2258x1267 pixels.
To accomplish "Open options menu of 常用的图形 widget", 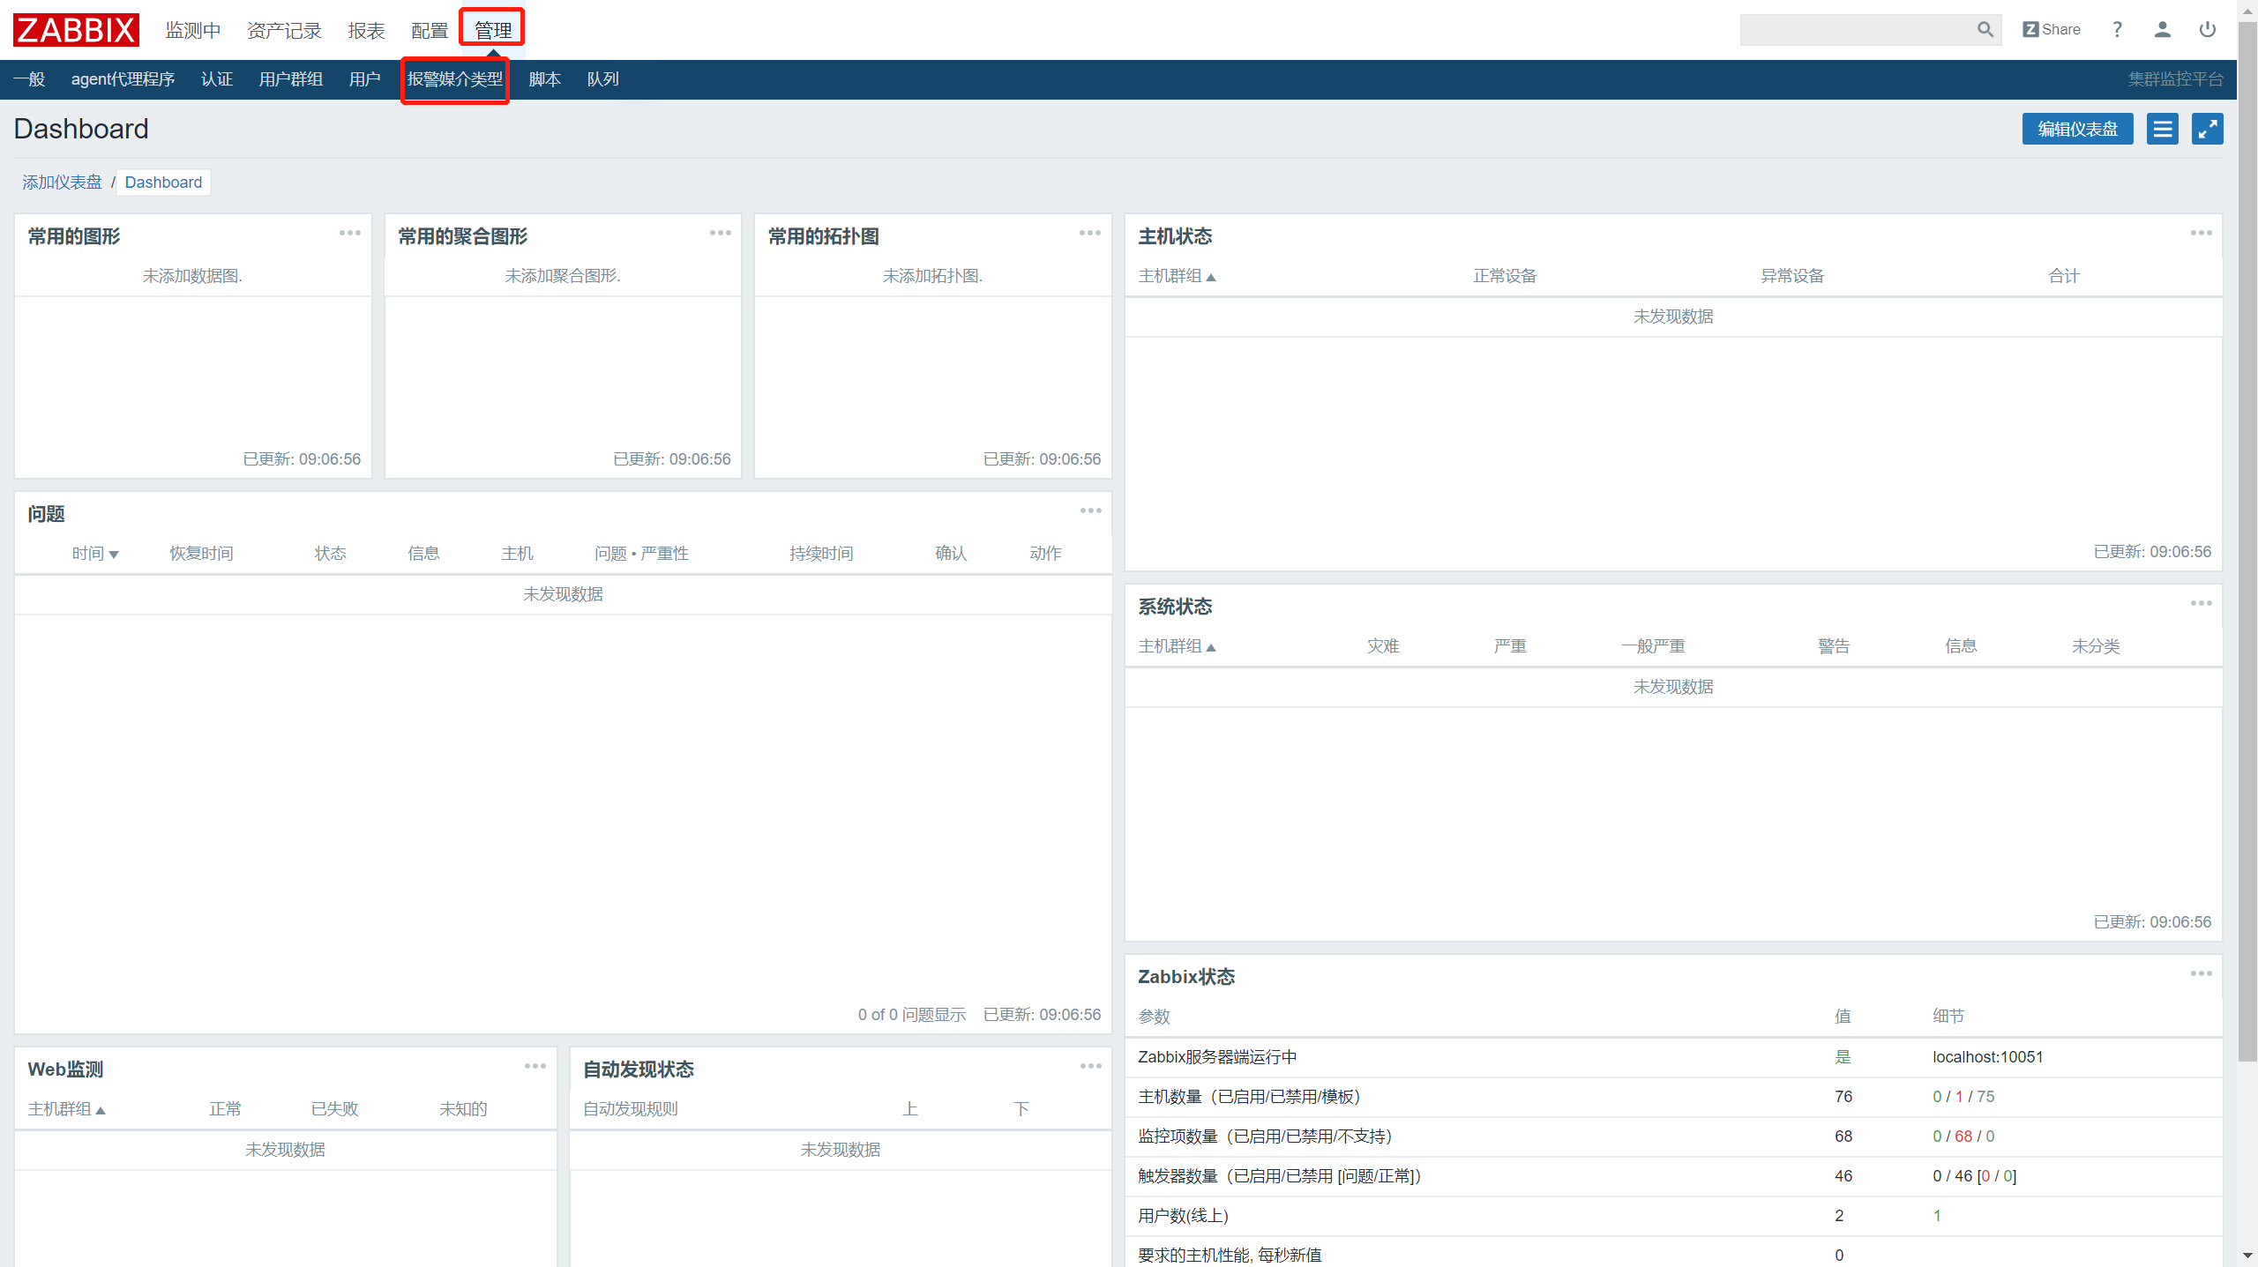I will point(350,233).
